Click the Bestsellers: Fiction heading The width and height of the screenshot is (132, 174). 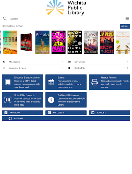tap(12, 26)
